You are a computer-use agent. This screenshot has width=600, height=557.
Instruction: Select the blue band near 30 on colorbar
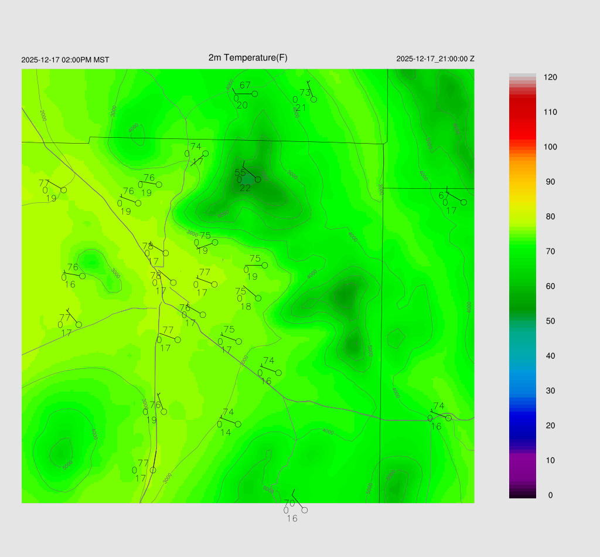[523, 390]
